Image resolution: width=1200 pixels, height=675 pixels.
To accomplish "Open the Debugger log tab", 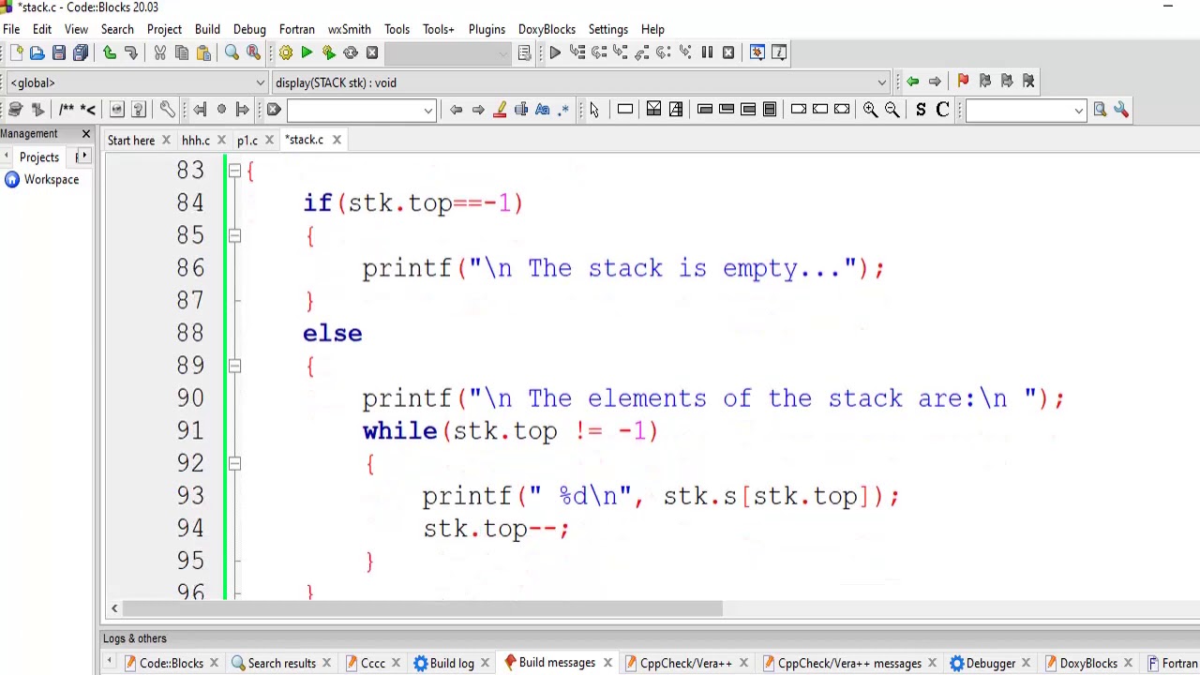I will point(991,664).
